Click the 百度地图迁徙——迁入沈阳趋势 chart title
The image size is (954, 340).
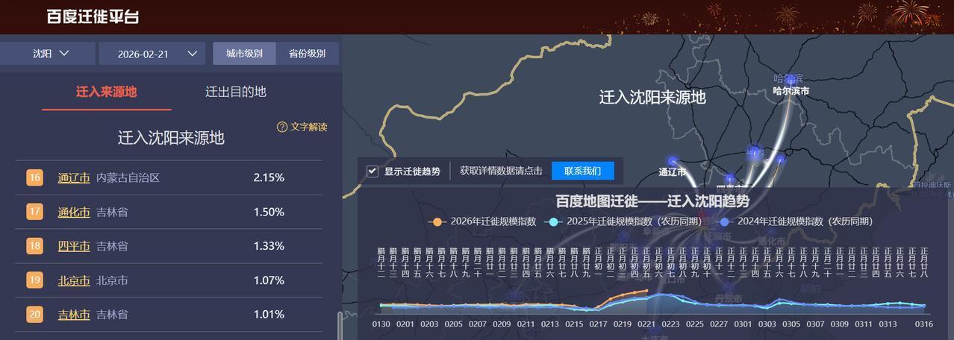click(652, 201)
